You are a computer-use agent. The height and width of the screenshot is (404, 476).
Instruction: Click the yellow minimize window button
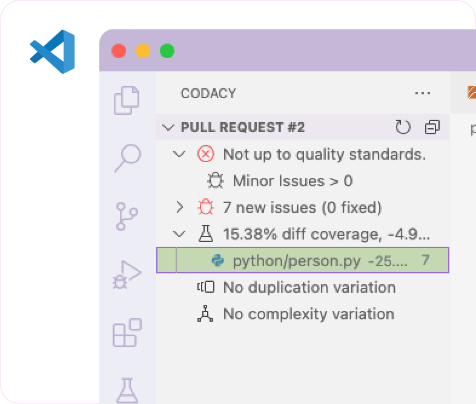pyautogui.click(x=143, y=51)
